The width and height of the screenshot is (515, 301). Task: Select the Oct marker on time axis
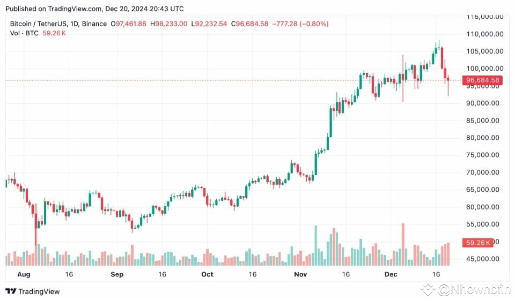tap(207, 274)
